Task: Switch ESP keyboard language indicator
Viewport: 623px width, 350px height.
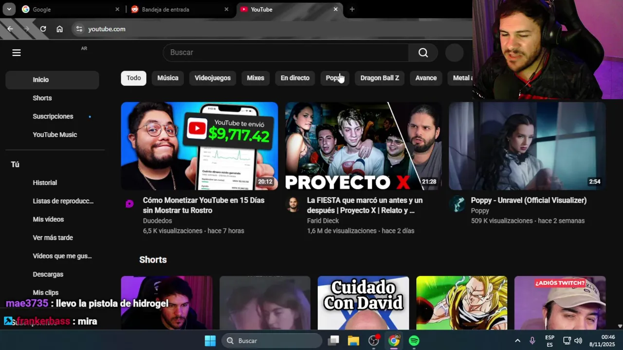Action: point(550,341)
